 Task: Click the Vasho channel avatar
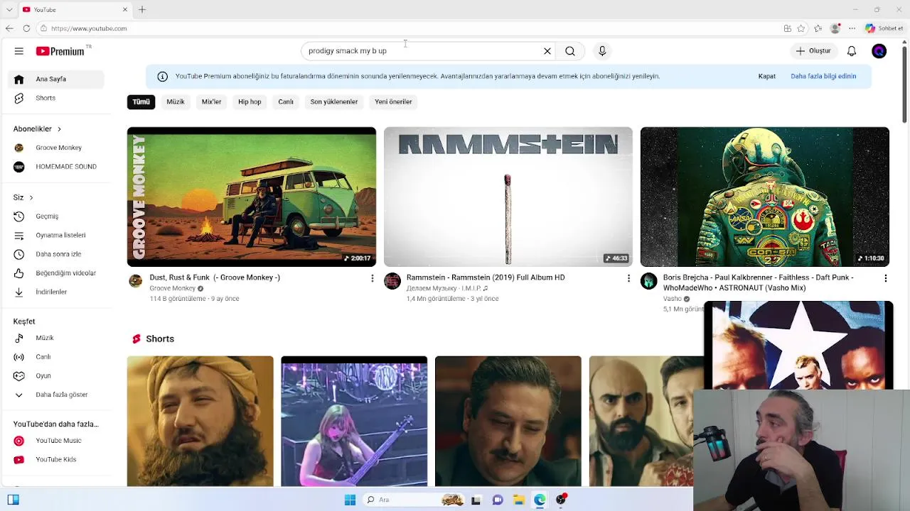[x=649, y=281]
